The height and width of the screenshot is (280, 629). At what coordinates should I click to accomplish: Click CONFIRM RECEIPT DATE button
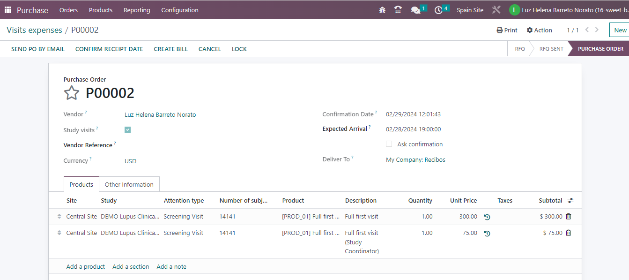point(109,49)
